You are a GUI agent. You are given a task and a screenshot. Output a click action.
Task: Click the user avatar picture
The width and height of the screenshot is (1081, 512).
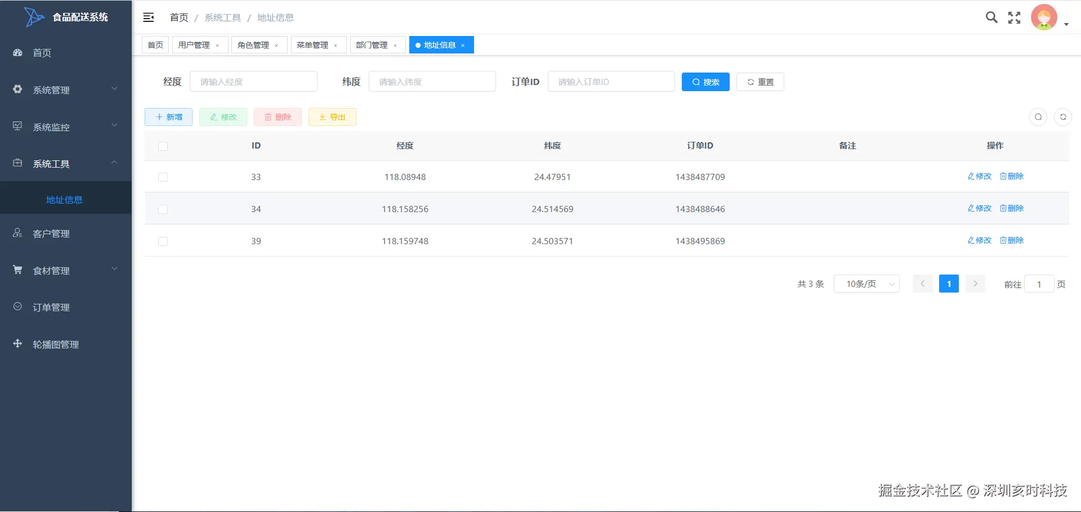coord(1044,17)
